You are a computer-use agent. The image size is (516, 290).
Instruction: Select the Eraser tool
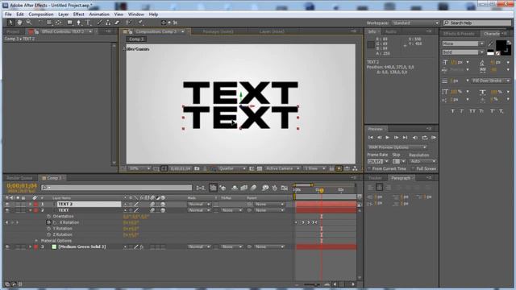pyautogui.click(x=117, y=23)
